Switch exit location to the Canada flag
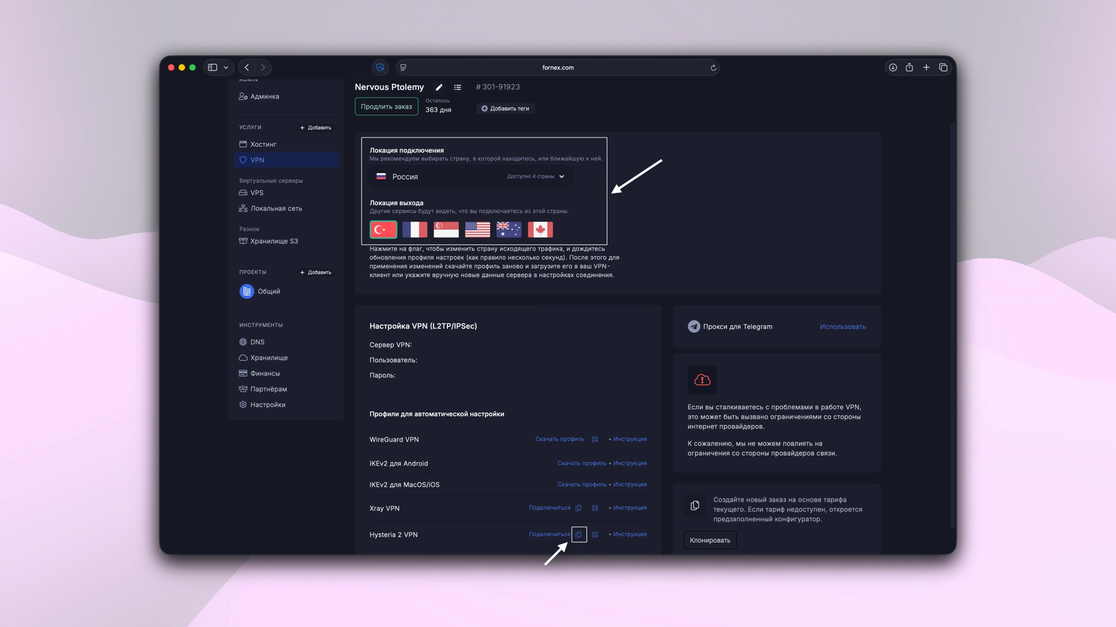The width and height of the screenshot is (1116, 627). [540, 230]
